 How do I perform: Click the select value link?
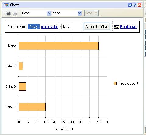coord(50,27)
